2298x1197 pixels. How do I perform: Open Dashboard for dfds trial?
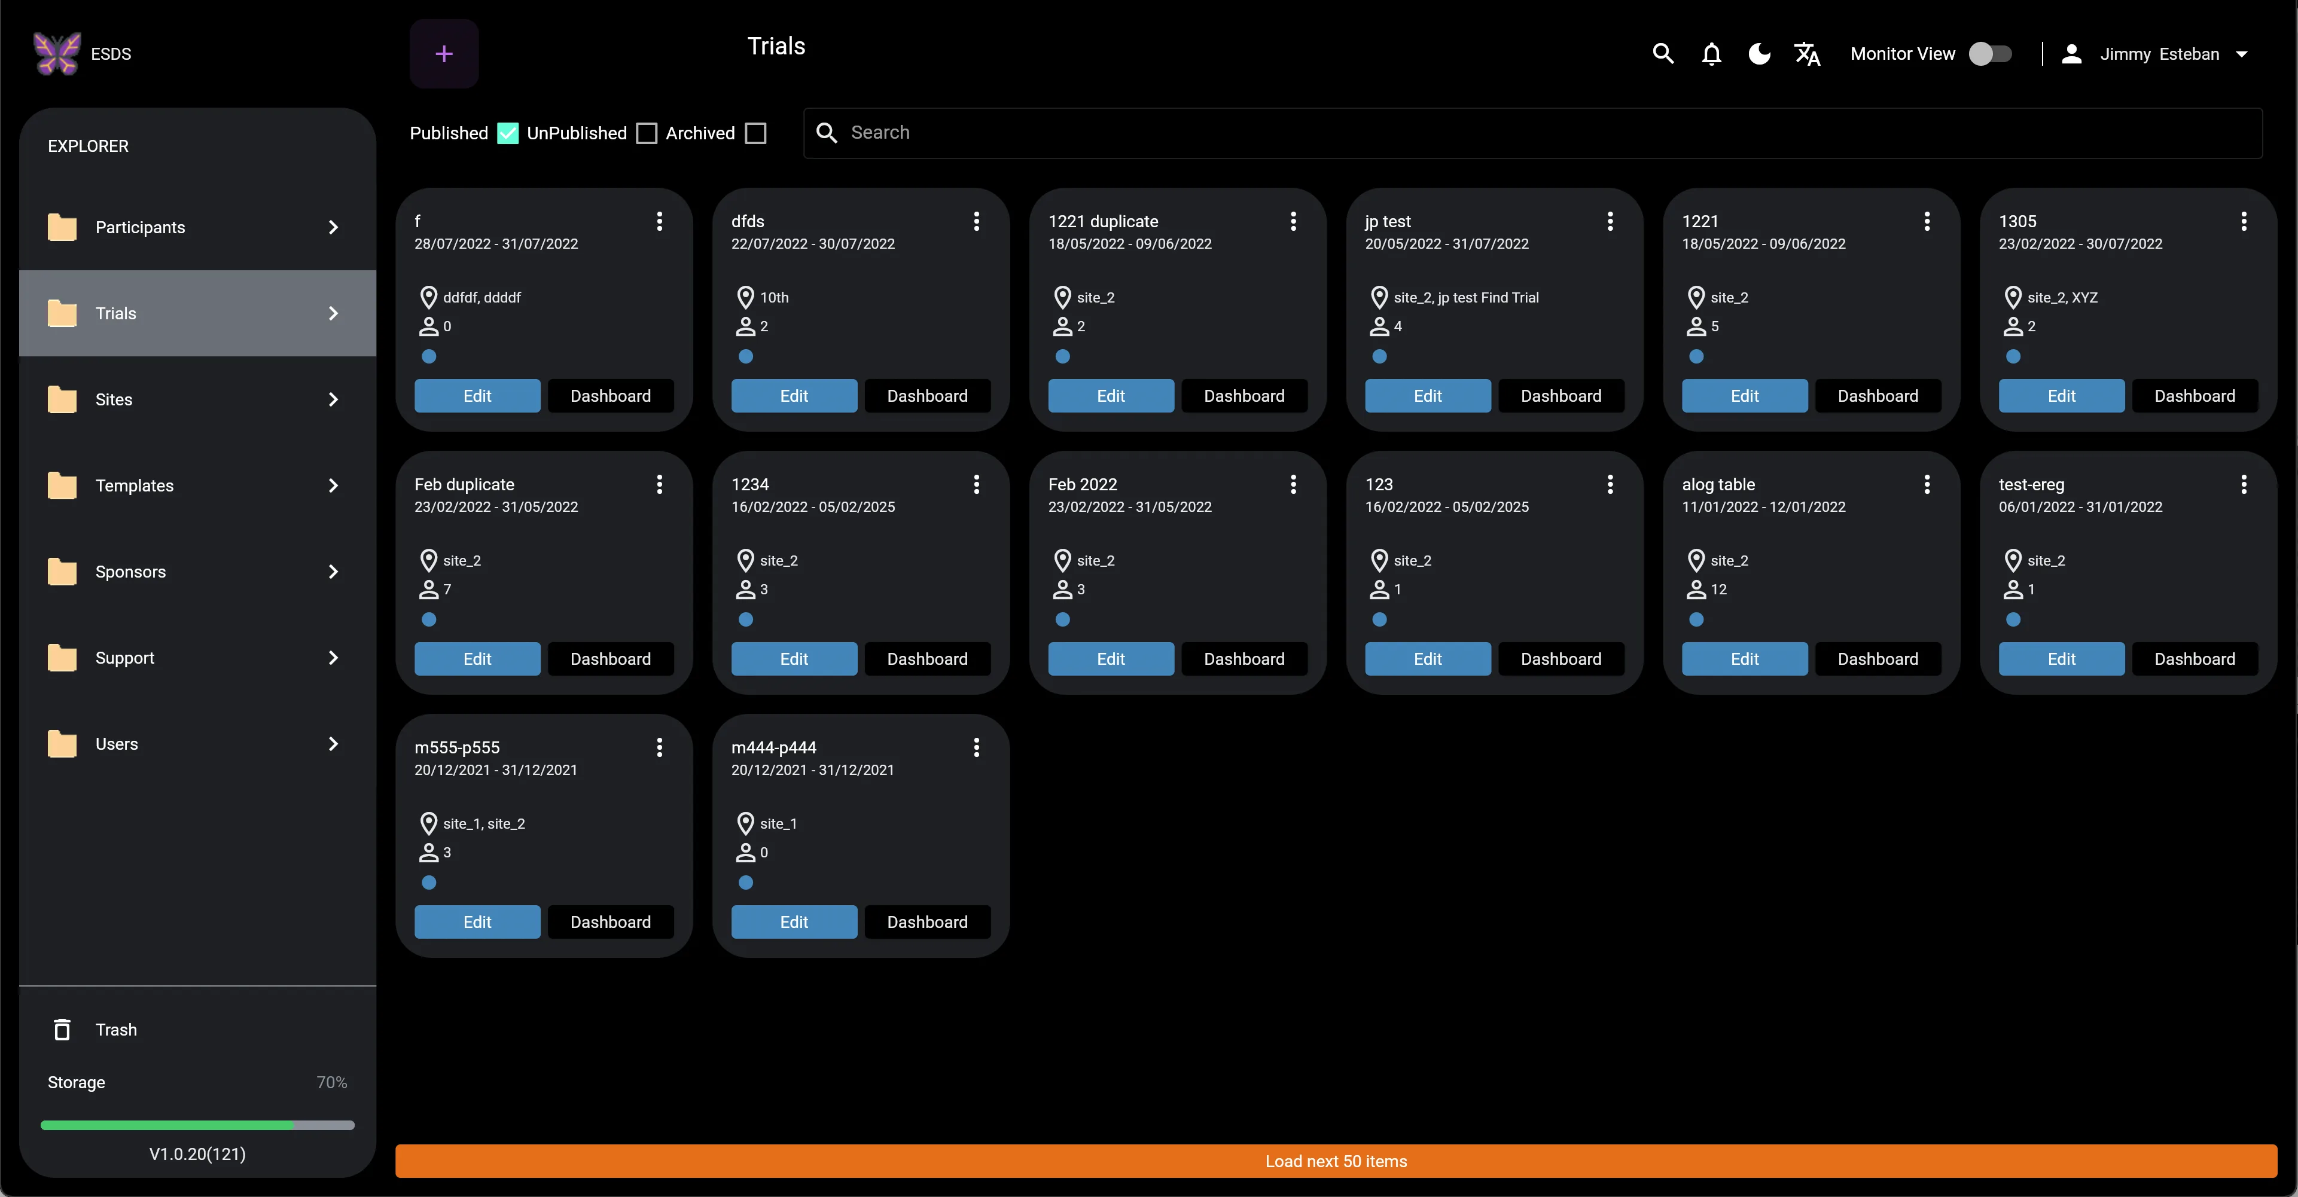[927, 396]
